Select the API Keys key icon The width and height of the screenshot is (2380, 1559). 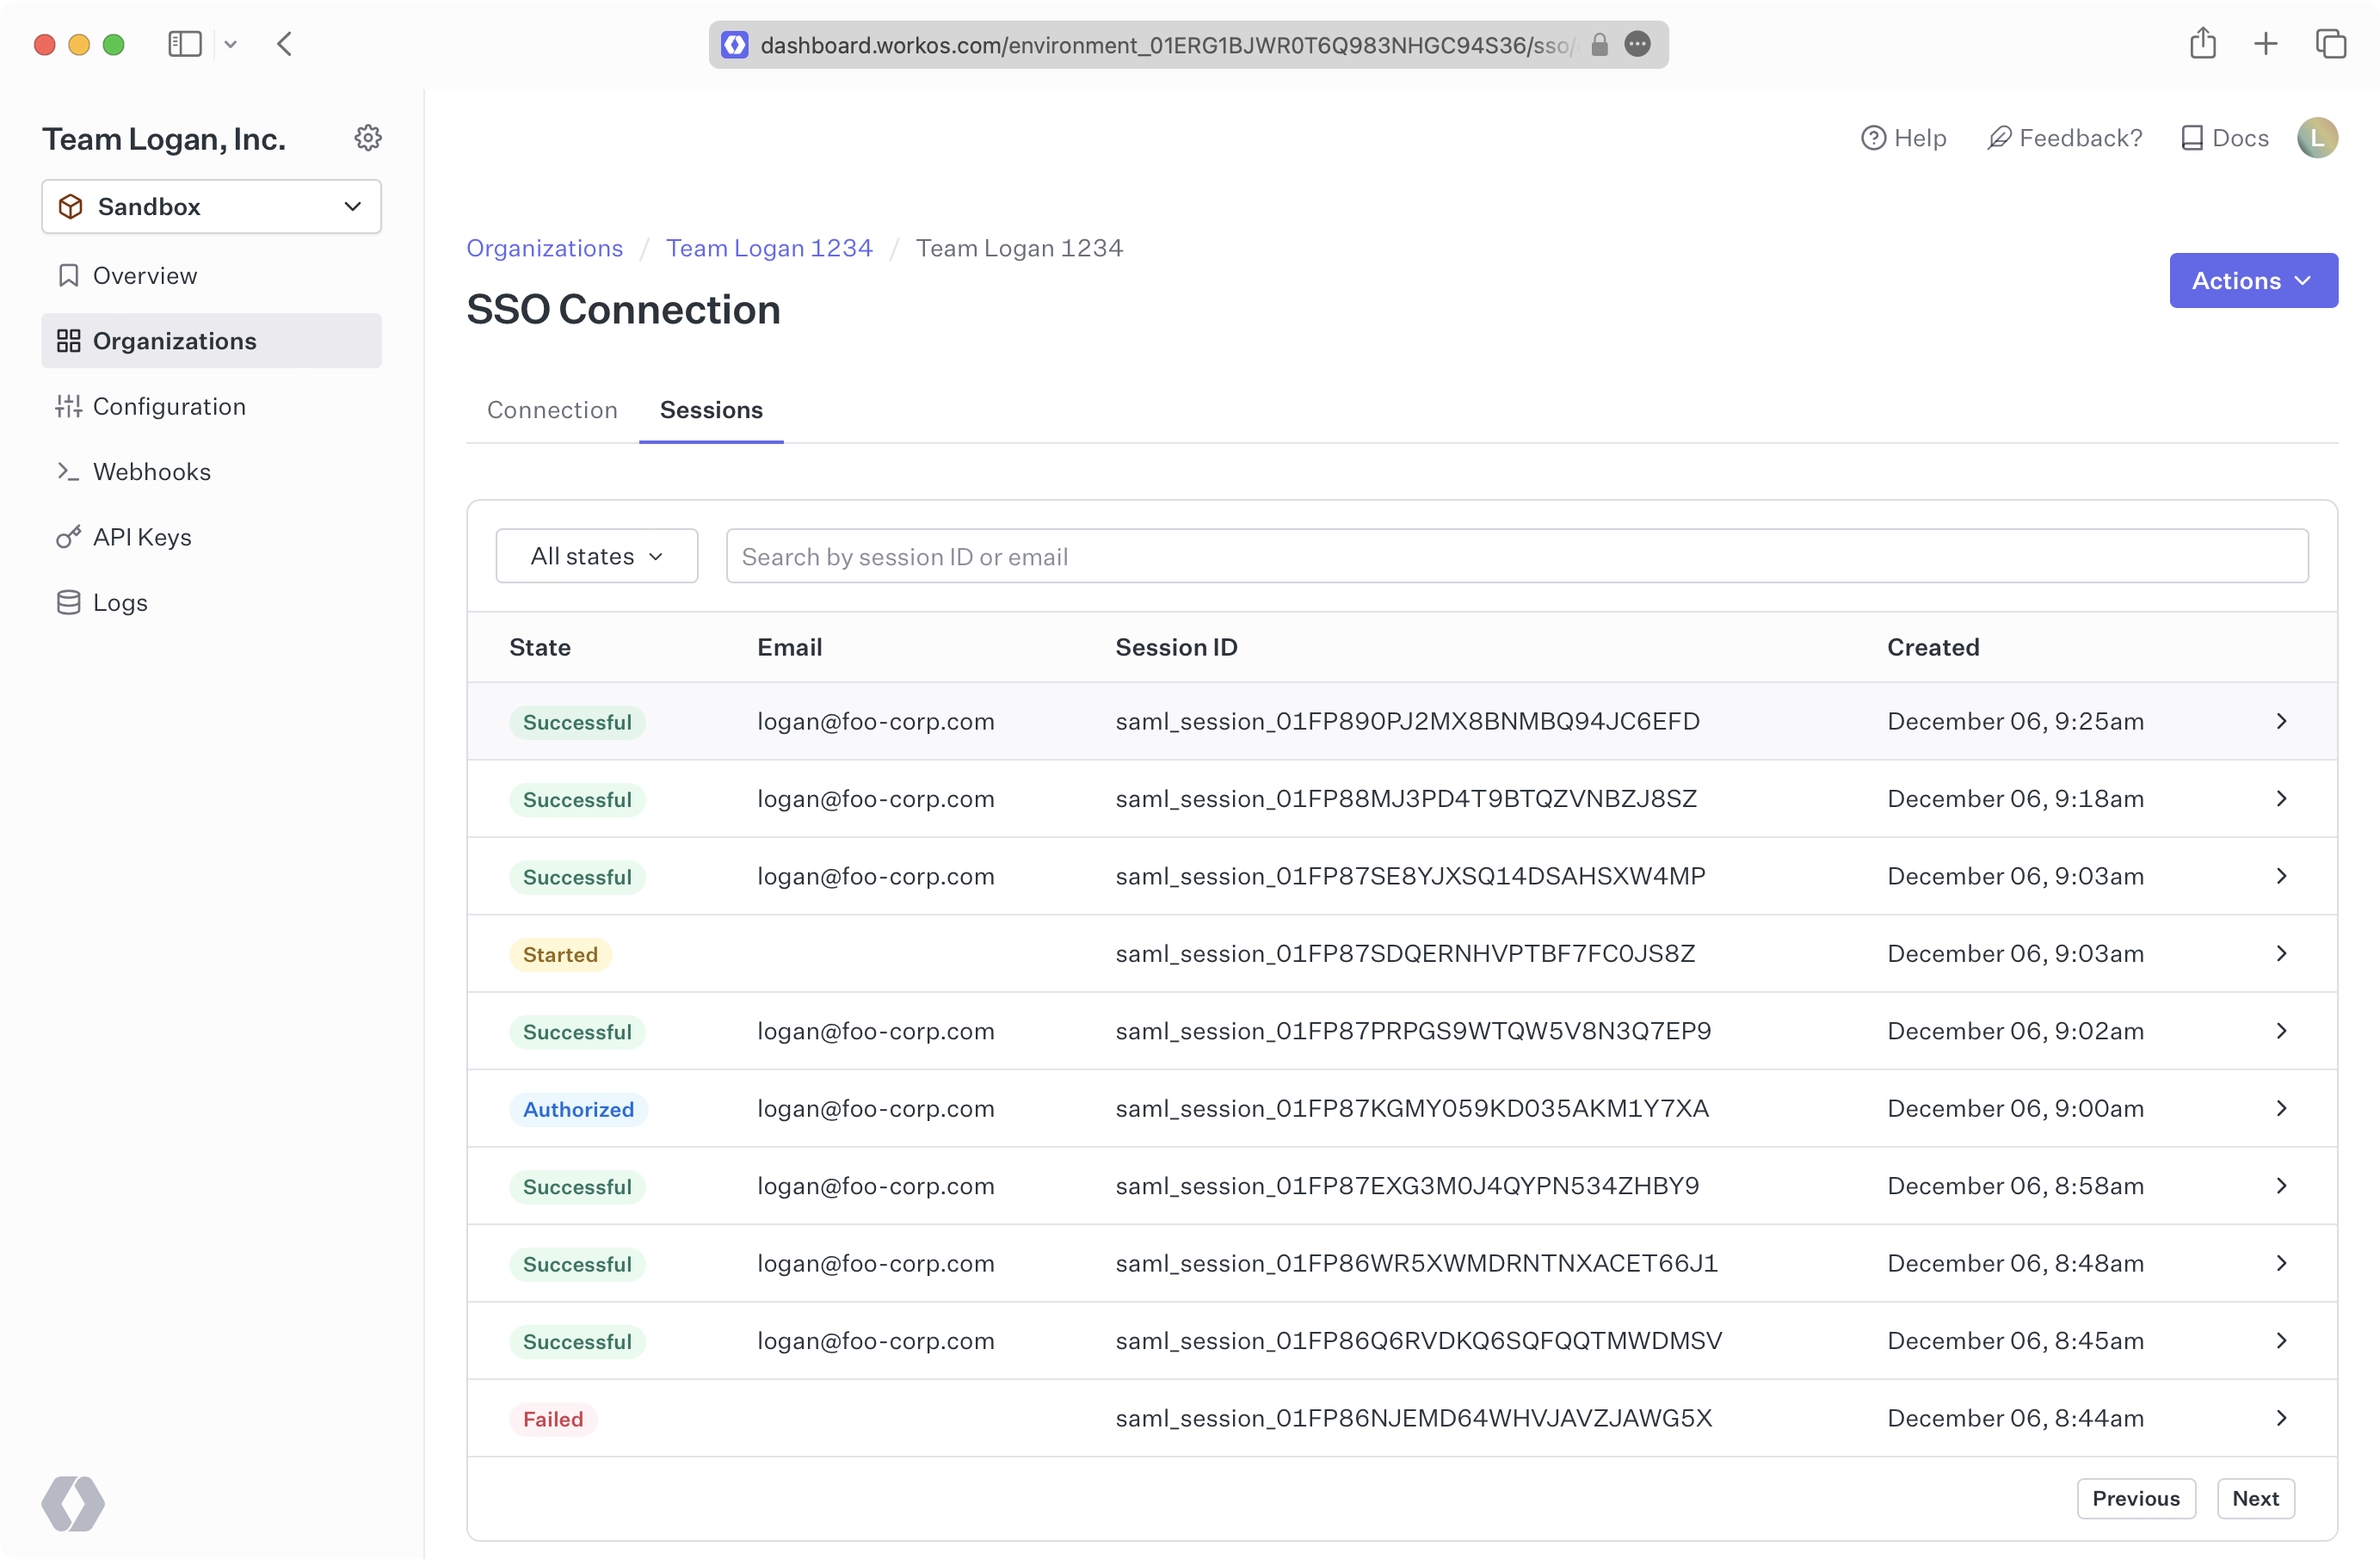67,536
